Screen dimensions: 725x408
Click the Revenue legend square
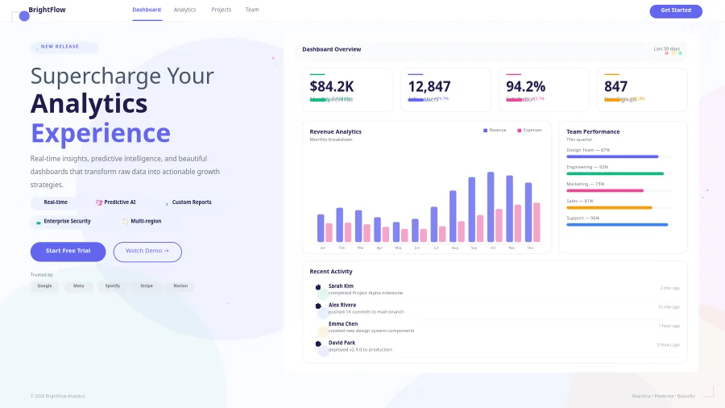coord(485,131)
